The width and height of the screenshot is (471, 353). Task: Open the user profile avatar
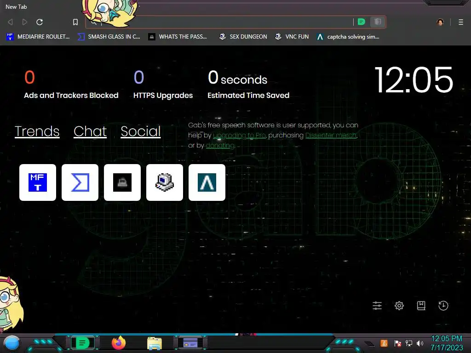pyautogui.click(x=440, y=22)
